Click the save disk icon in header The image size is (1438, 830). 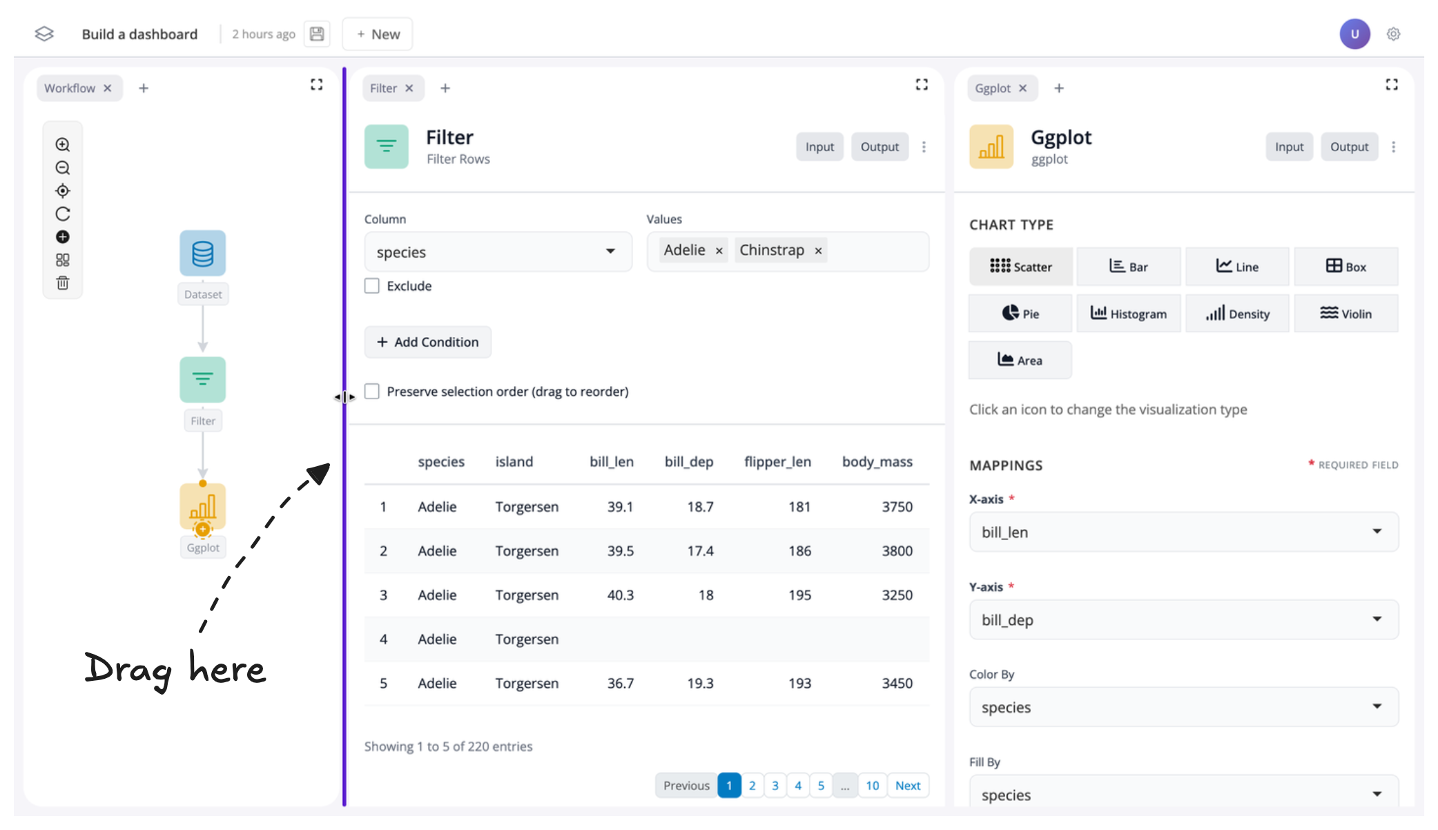click(317, 34)
